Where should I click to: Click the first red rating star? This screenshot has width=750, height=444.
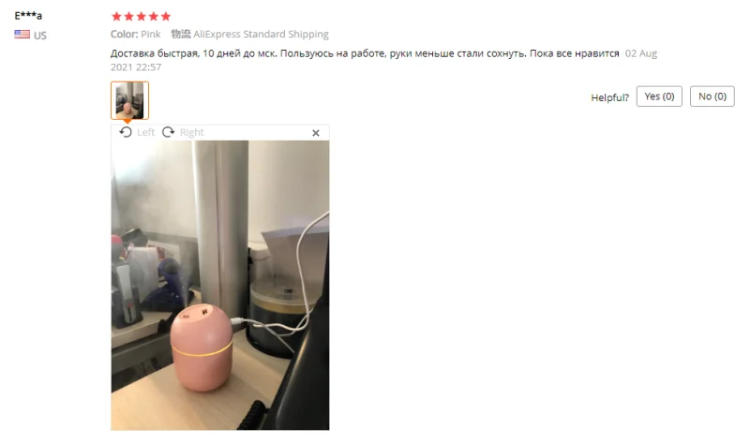(x=116, y=16)
